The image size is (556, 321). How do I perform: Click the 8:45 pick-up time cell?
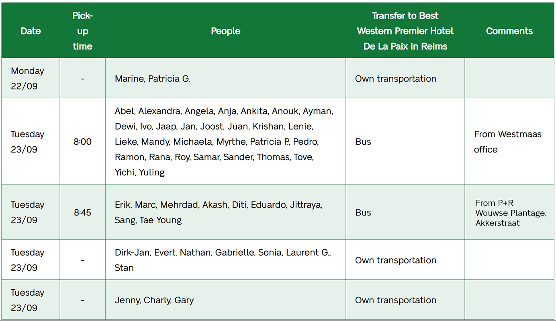click(82, 213)
